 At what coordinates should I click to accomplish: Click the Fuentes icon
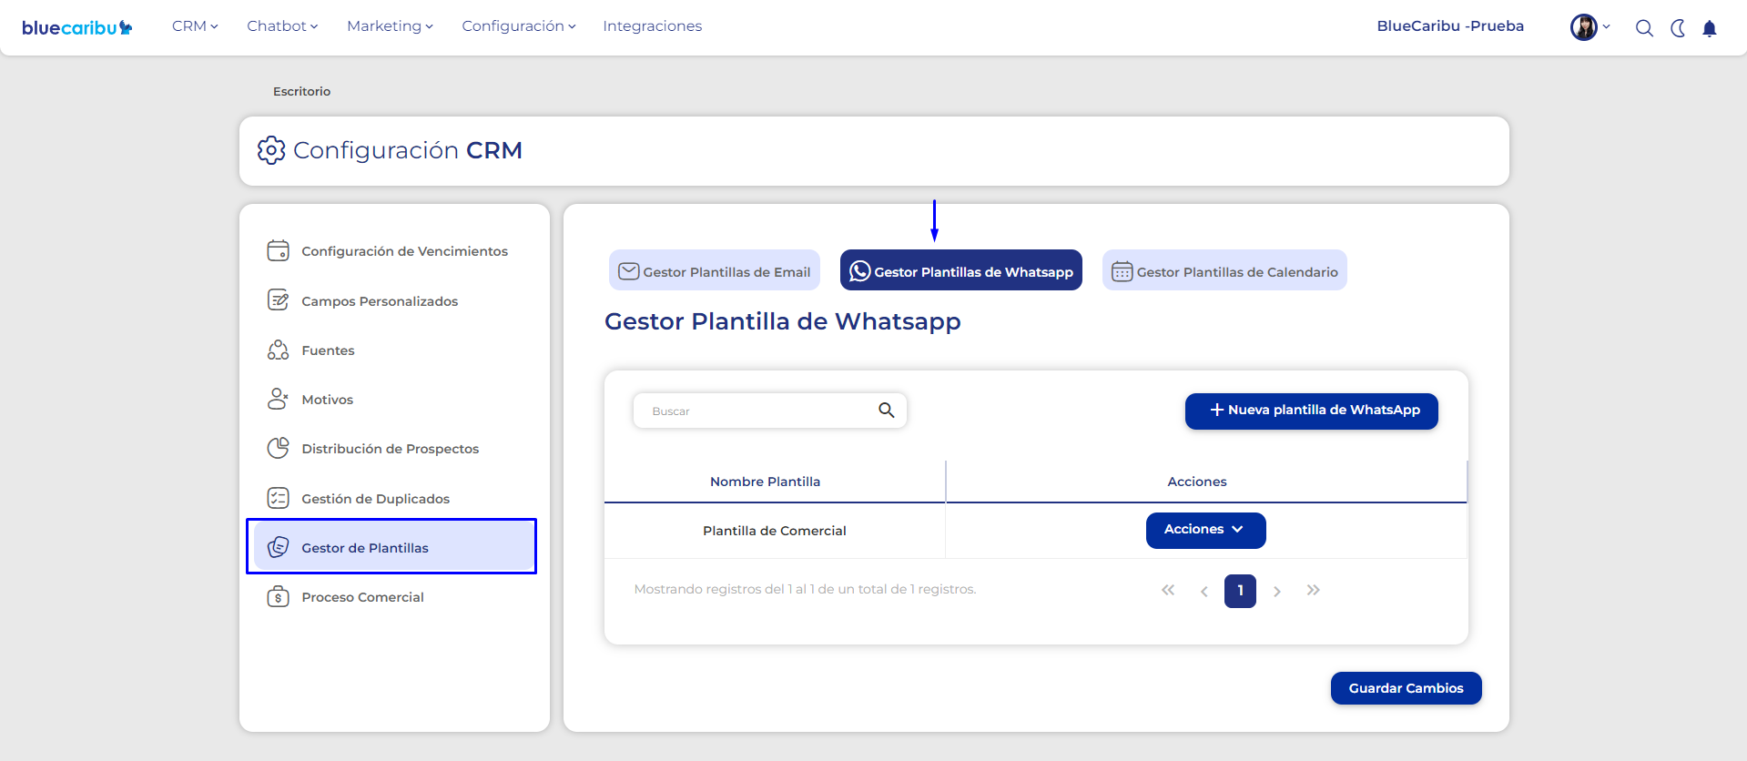tap(279, 350)
